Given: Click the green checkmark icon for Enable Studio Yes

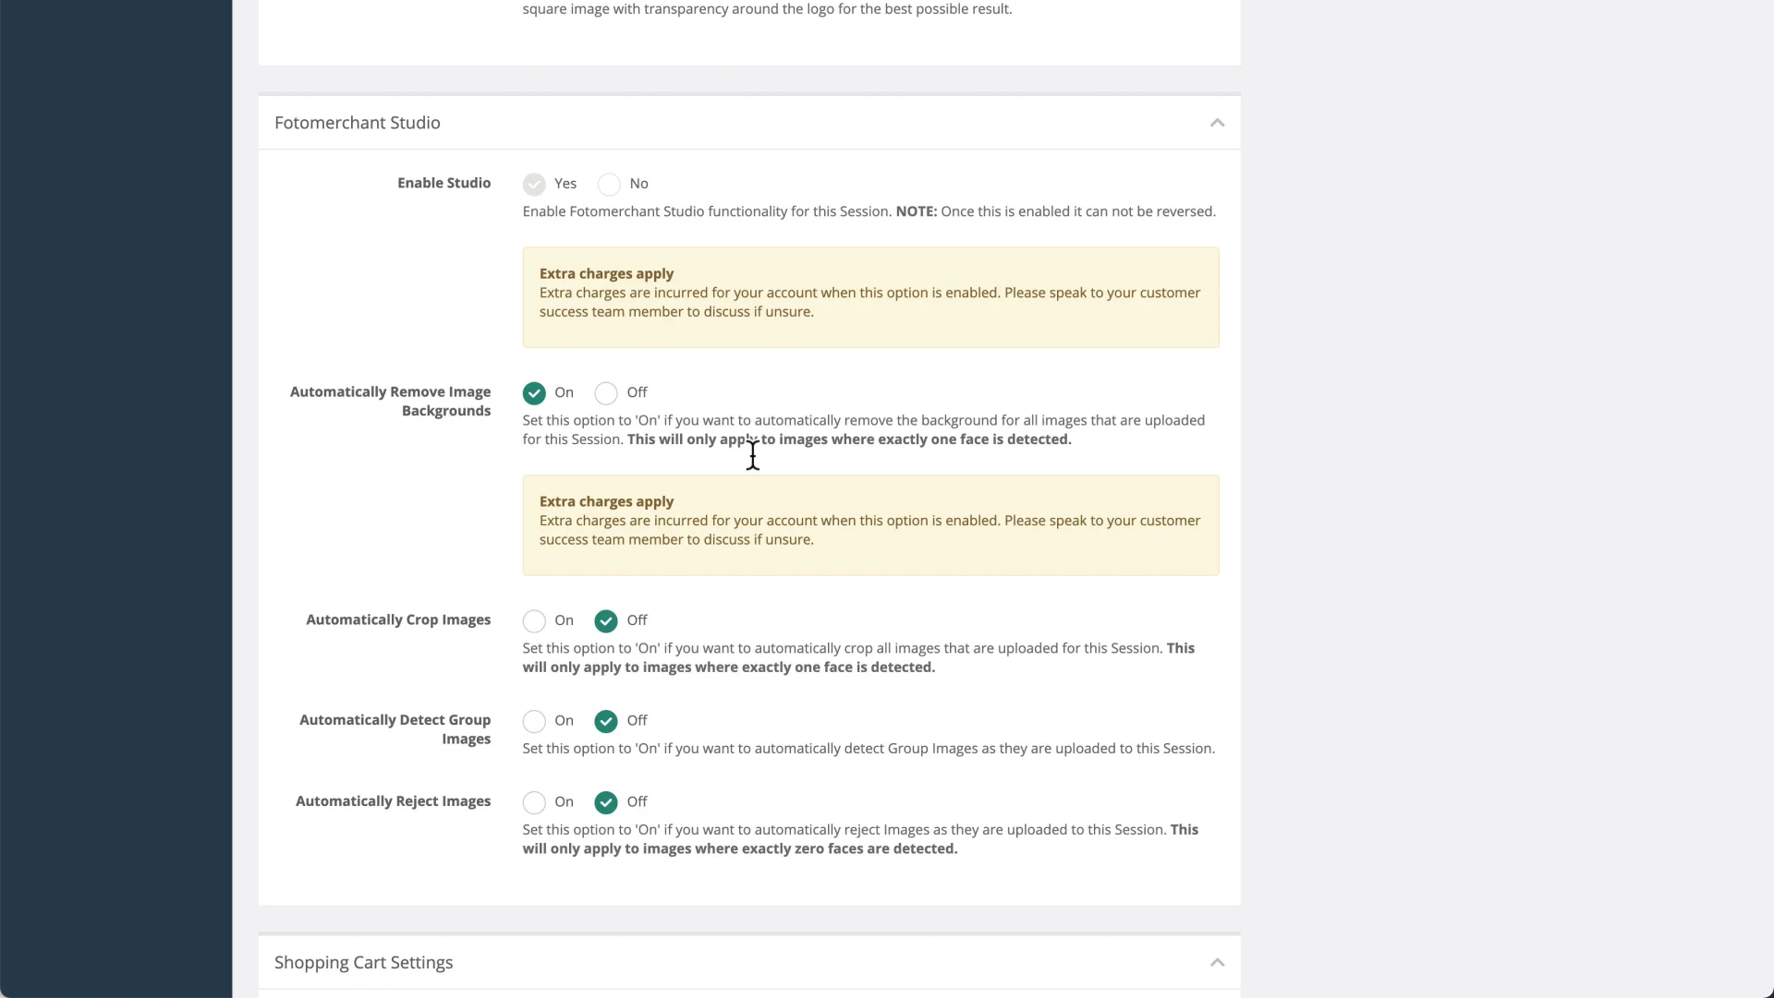Looking at the screenshot, I should coord(534,184).
